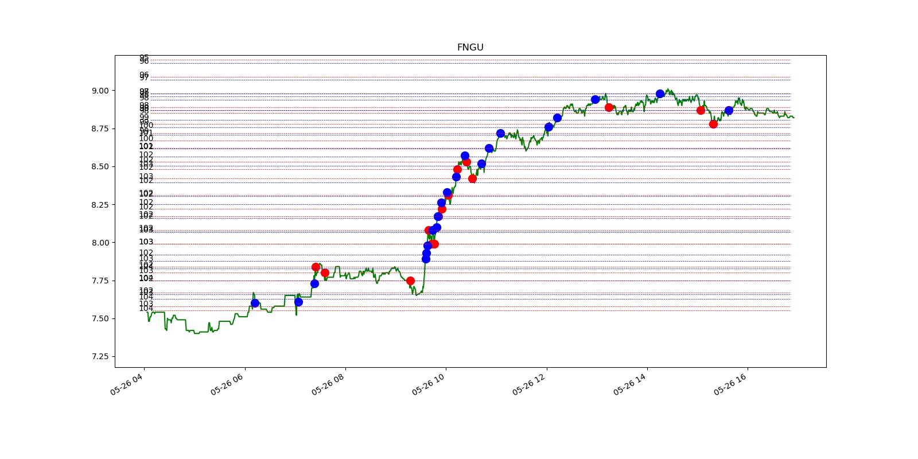Select the blue marker at 8.98 near 14:15
The image size is (918, 459).
pyautogui.click(x=660, y=94)
